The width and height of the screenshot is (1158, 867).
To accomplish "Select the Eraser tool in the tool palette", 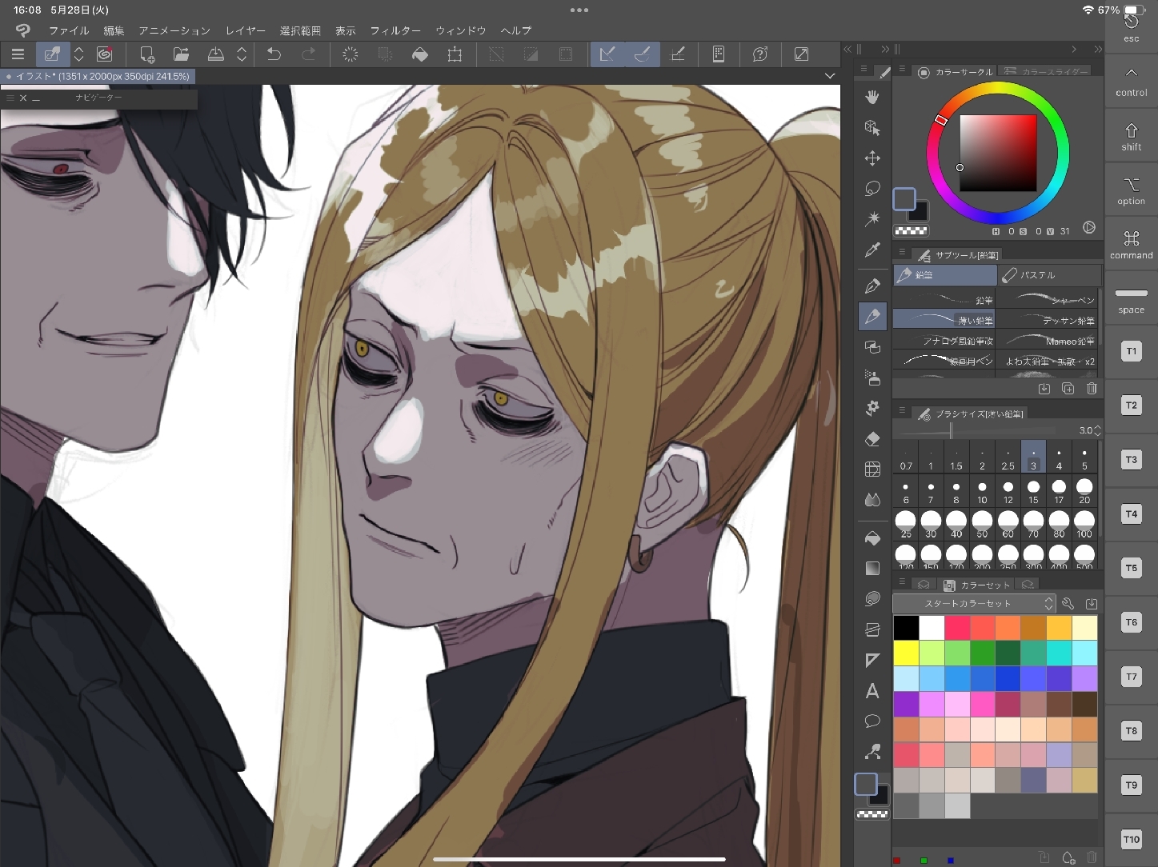I will coord(872,439).
